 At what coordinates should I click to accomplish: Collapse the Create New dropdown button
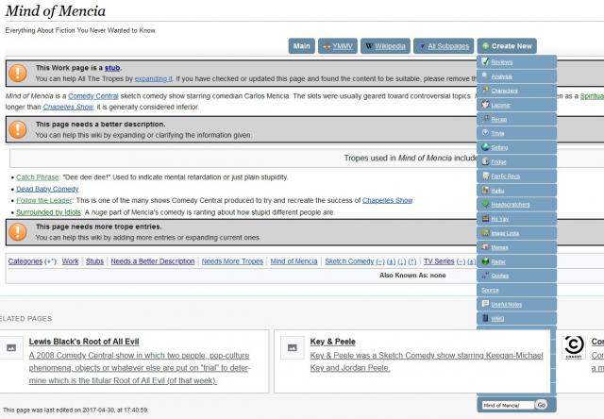click(506, 45)
